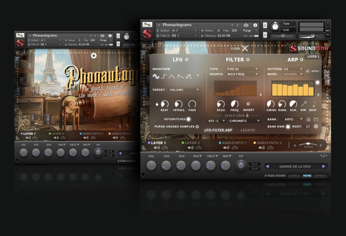Select AMBISYNTH 1 tab in the front window
Image resolution: width=346 pixels, height=236 pixels.
233,143
